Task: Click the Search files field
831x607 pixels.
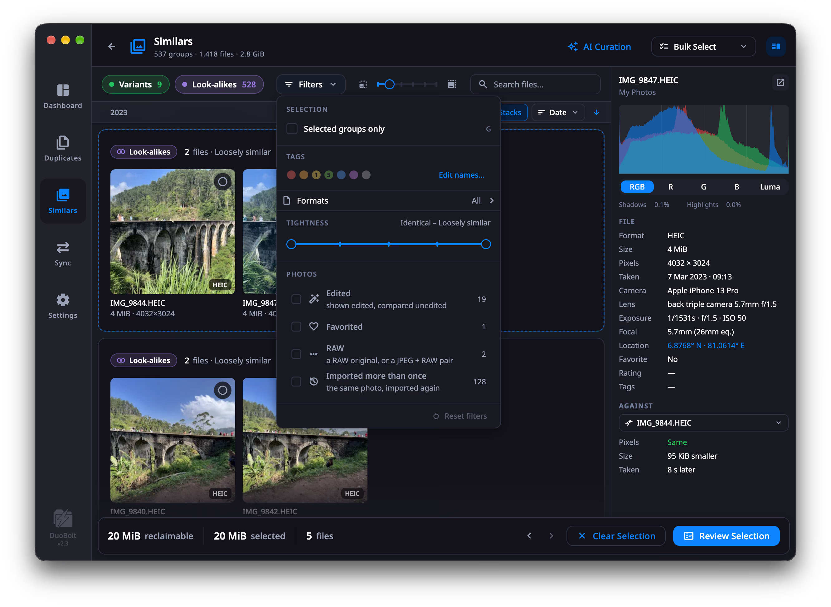Action: [535, 85]
